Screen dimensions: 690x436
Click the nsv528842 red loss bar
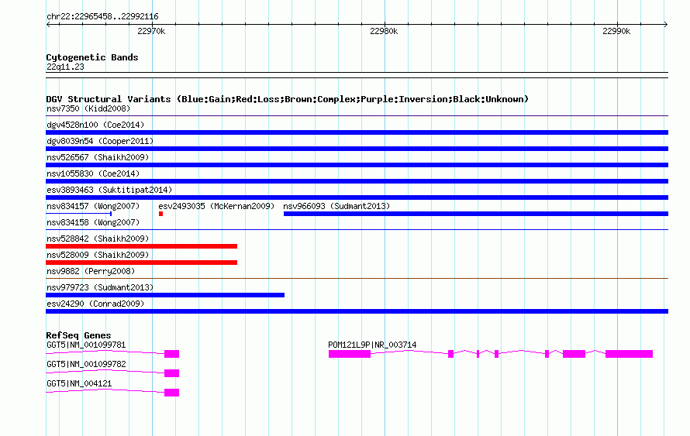(141, 246)
